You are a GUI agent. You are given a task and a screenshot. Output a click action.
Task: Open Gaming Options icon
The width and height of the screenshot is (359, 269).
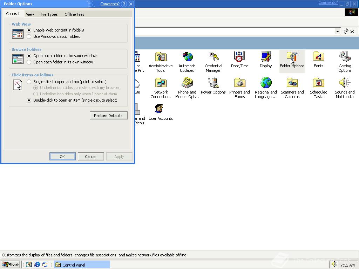(345, 61)
